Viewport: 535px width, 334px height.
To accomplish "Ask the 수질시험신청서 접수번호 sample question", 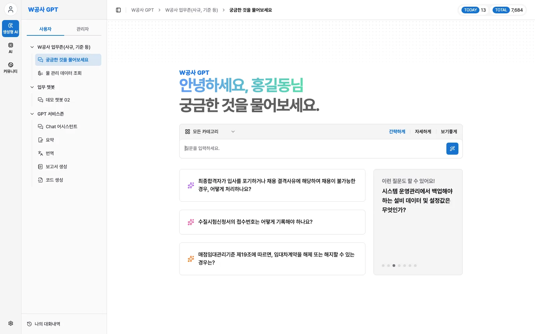I will [272, 222].
